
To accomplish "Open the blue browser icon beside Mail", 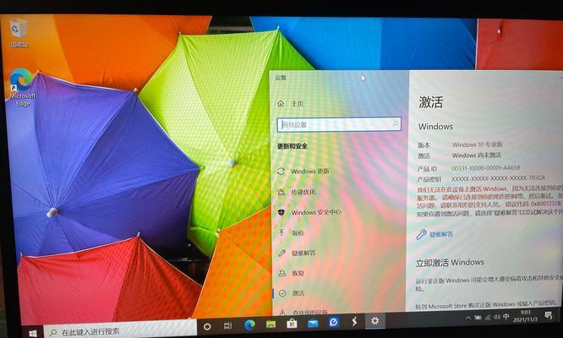I will [333, 322].
